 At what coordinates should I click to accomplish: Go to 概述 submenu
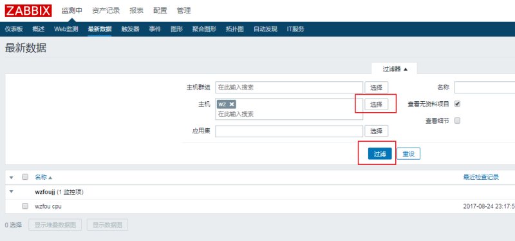point(39,29)
